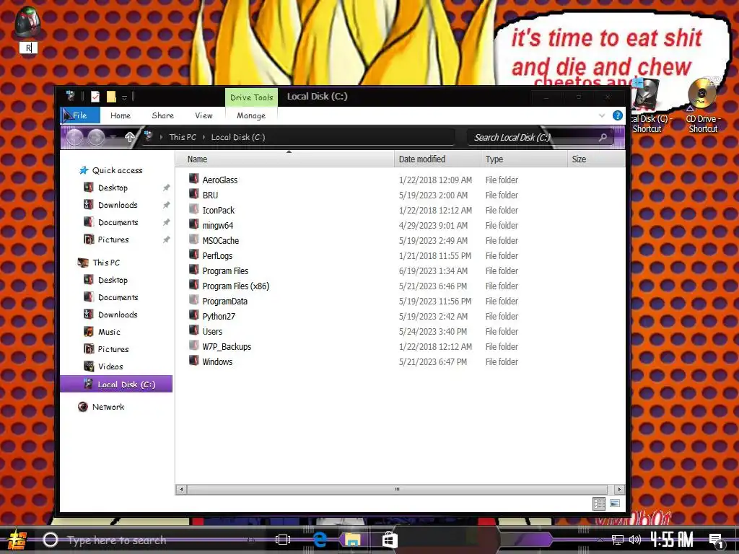Viewport: 739px width, 554px height.
Task: Click Local Disk (C:) breadcrumb in address bar
Action: [x=238, y=137]
